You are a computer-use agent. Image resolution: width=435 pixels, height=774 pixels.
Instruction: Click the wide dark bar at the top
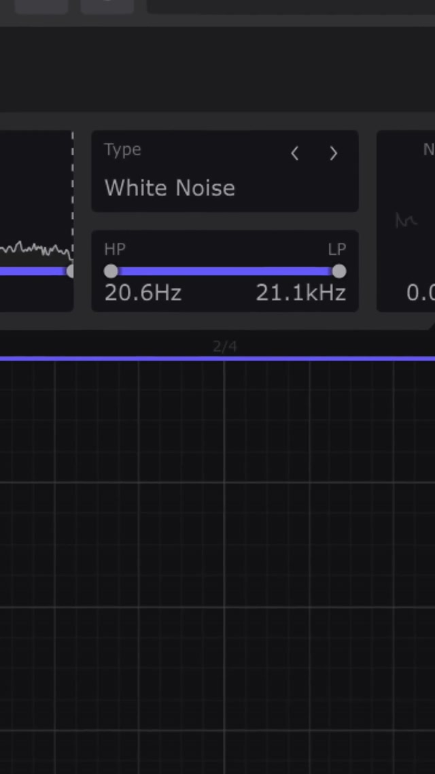point(291,6)
